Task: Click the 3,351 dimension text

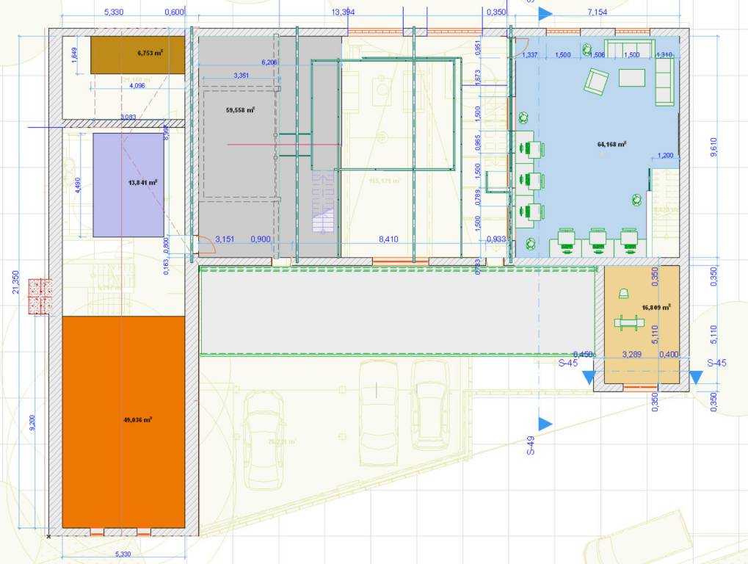Action: tap(242, 76)
